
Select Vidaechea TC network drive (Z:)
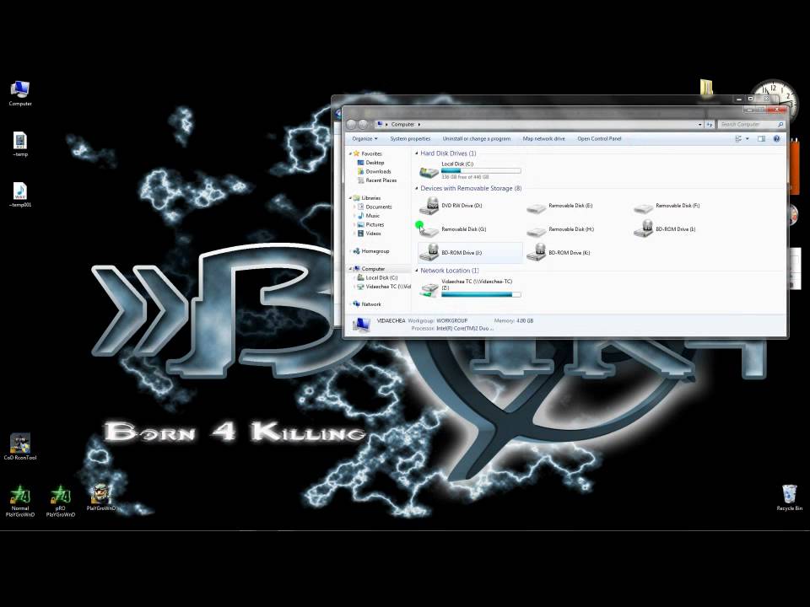pyautogui.click(x=470, y=288)
